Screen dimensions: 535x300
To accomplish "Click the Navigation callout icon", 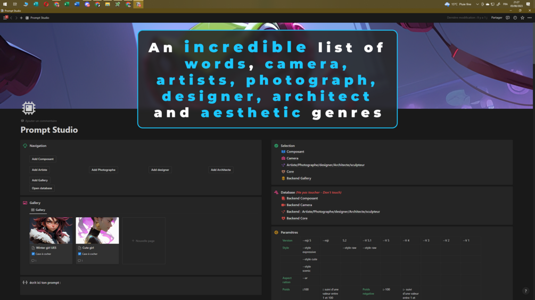I will click(25, 145).
